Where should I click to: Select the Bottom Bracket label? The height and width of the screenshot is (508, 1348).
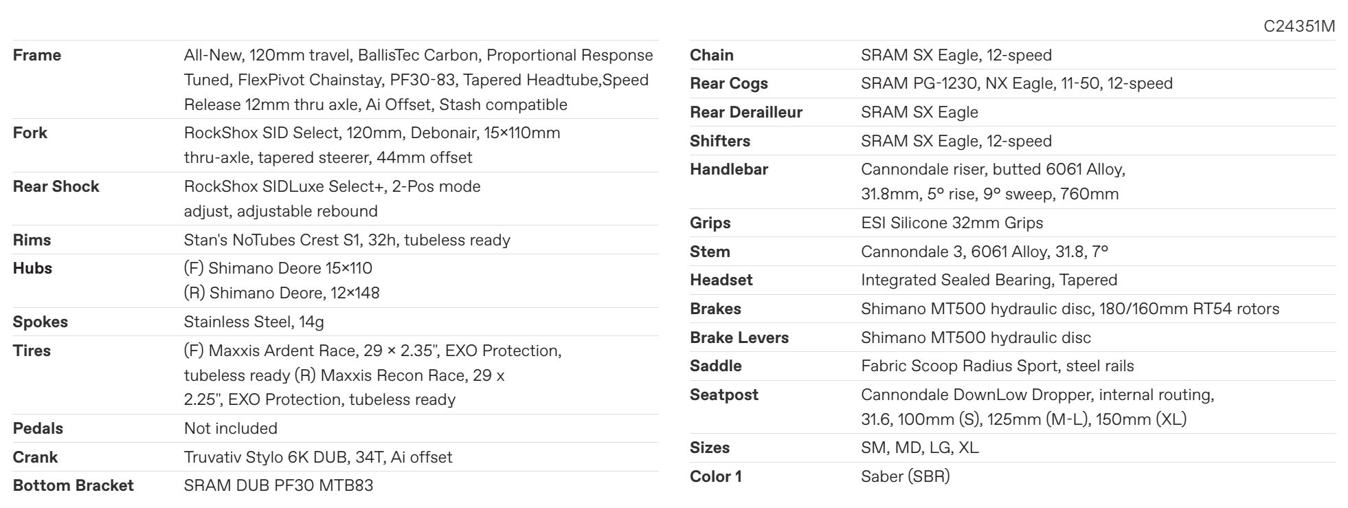point(74,485)
